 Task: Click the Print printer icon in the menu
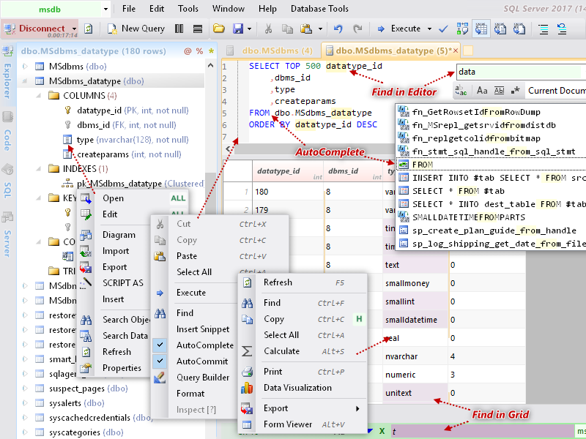tap(248, 372)
